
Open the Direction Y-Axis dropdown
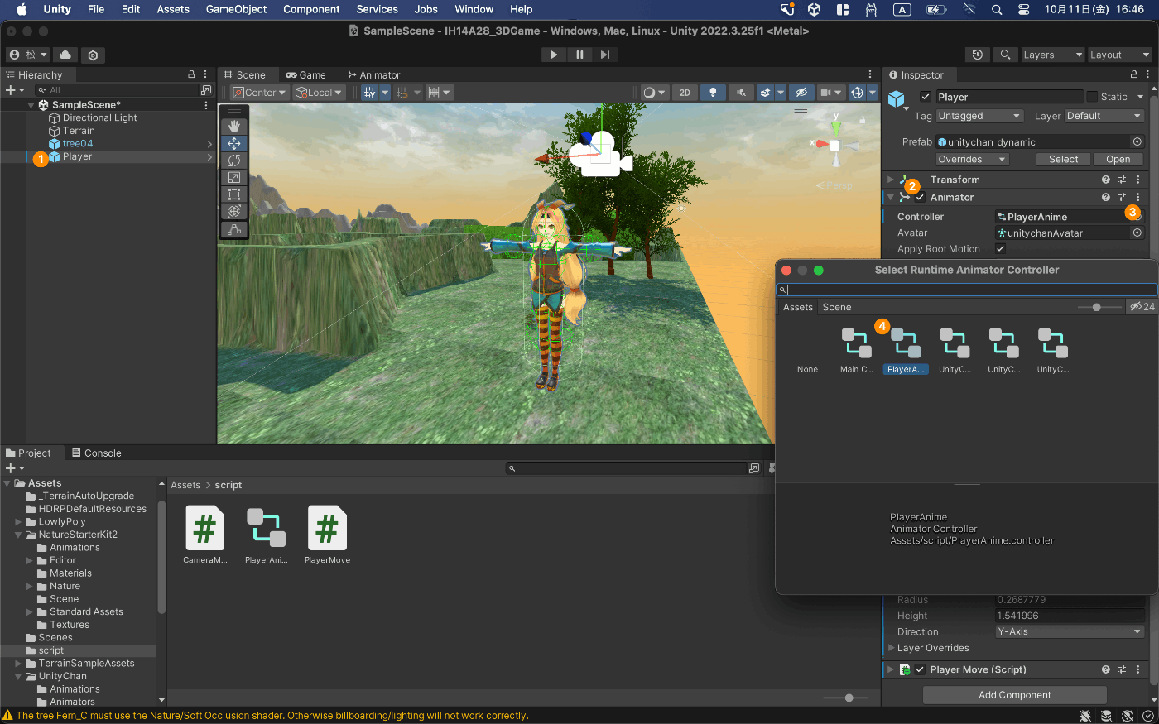click(1070, 631)
